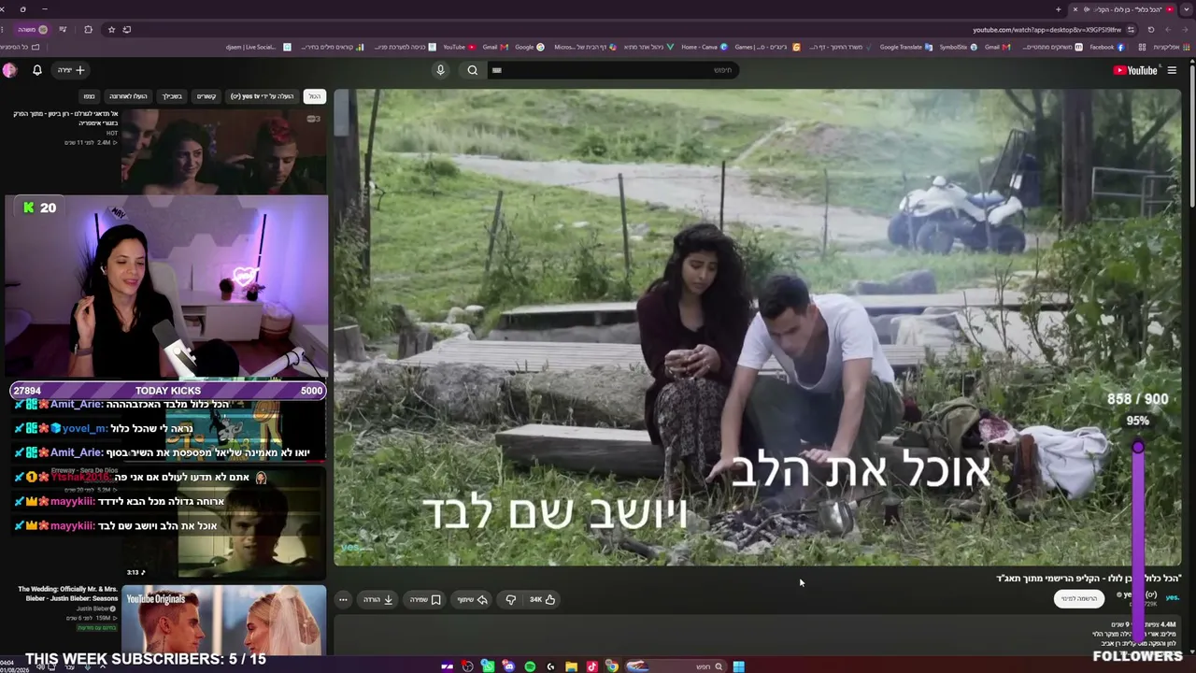Image resolution: width=1196 pixels, height=673 pixels.
Task: Click the address bar URL
Action: (x=1046, y=30)
